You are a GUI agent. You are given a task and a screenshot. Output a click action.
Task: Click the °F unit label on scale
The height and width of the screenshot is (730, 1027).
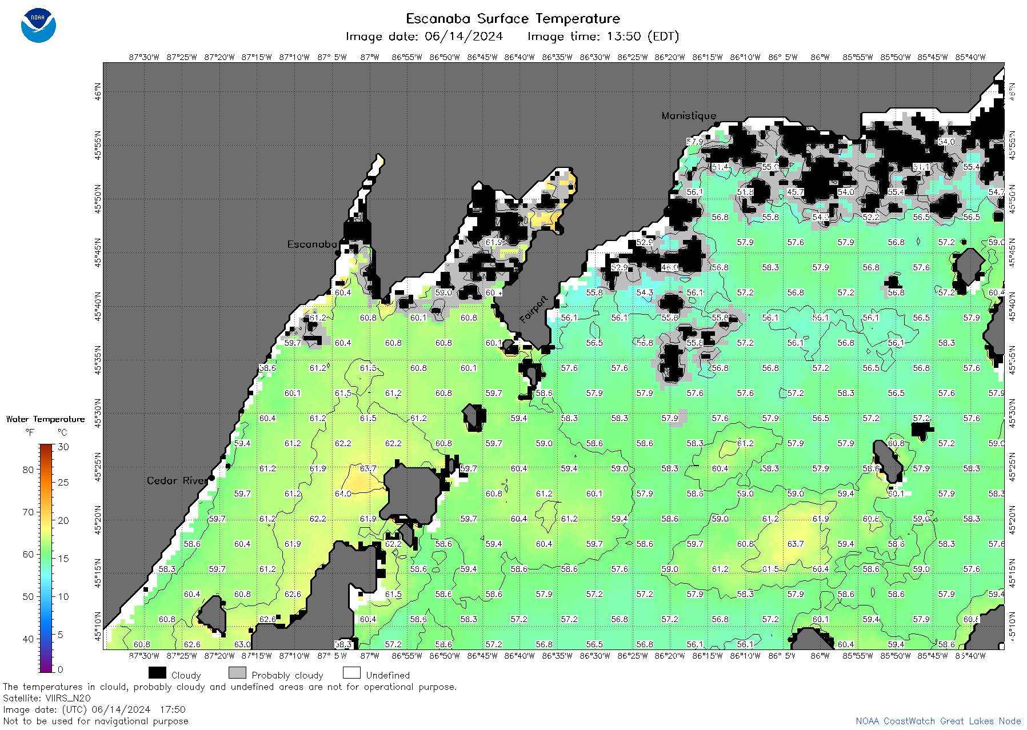point(30,432)
